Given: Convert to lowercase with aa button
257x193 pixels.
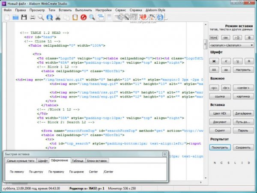Looking at the screenshot, I should [x=226, y=70].
